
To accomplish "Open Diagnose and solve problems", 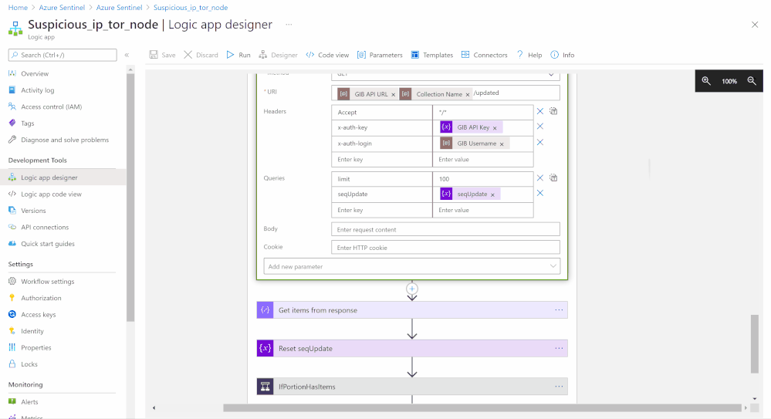I will [63, 140].
